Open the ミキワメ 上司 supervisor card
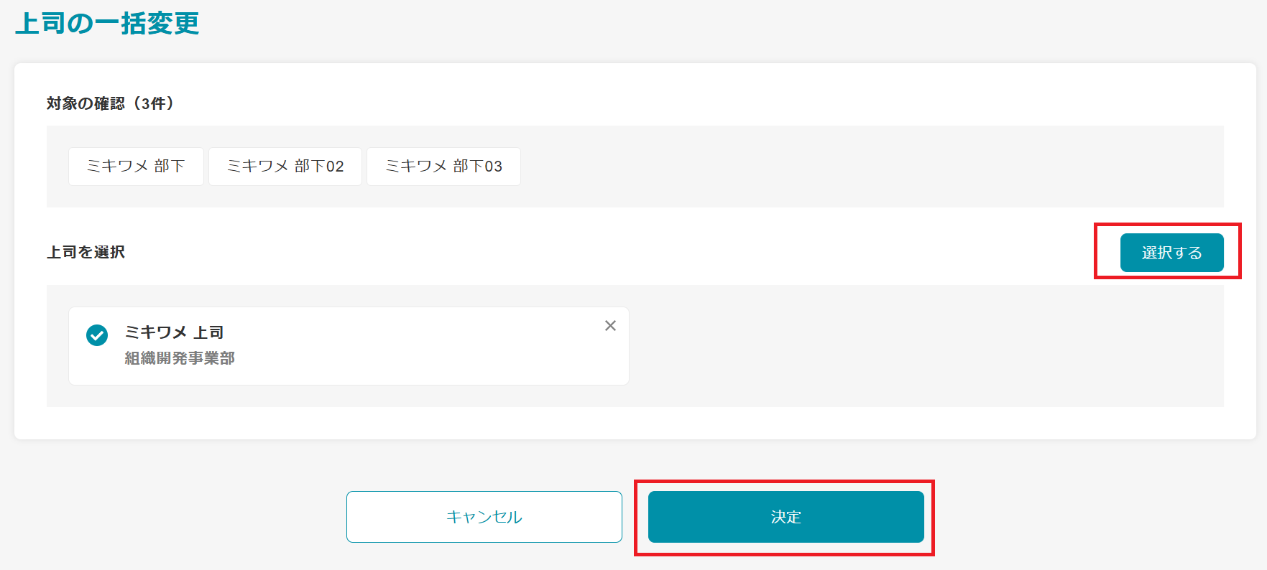The image size is (1267, 570). (x=348, y=345)
